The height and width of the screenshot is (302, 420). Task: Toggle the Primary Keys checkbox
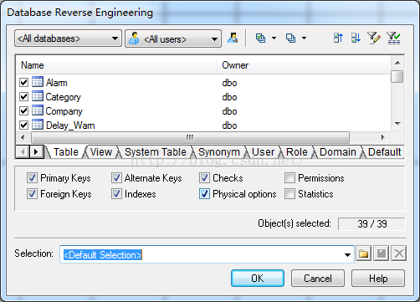[32, 178]
